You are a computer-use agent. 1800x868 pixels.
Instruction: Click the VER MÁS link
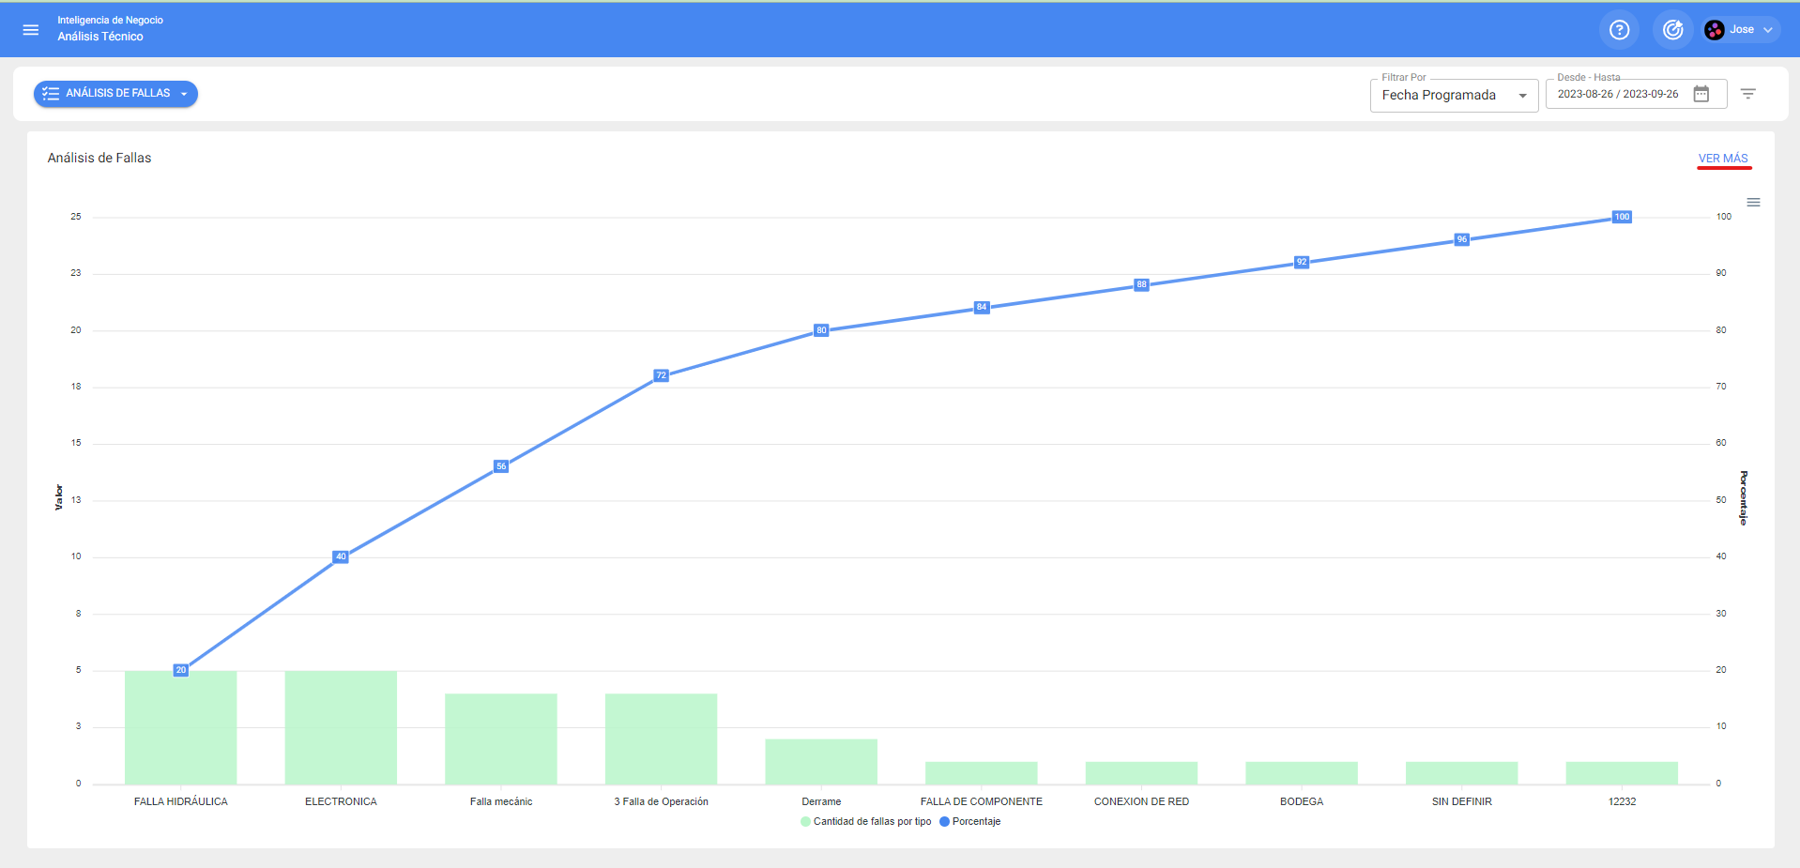(x=1723, y=159)
